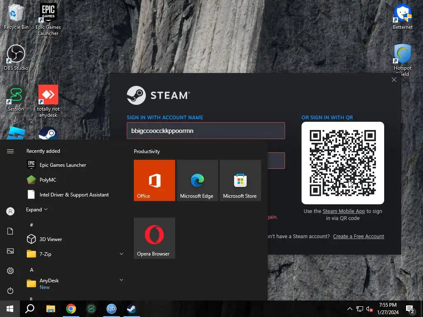Open Microsoft Edge tile
This screenshot has height=317, width=423.
point(197,180)
